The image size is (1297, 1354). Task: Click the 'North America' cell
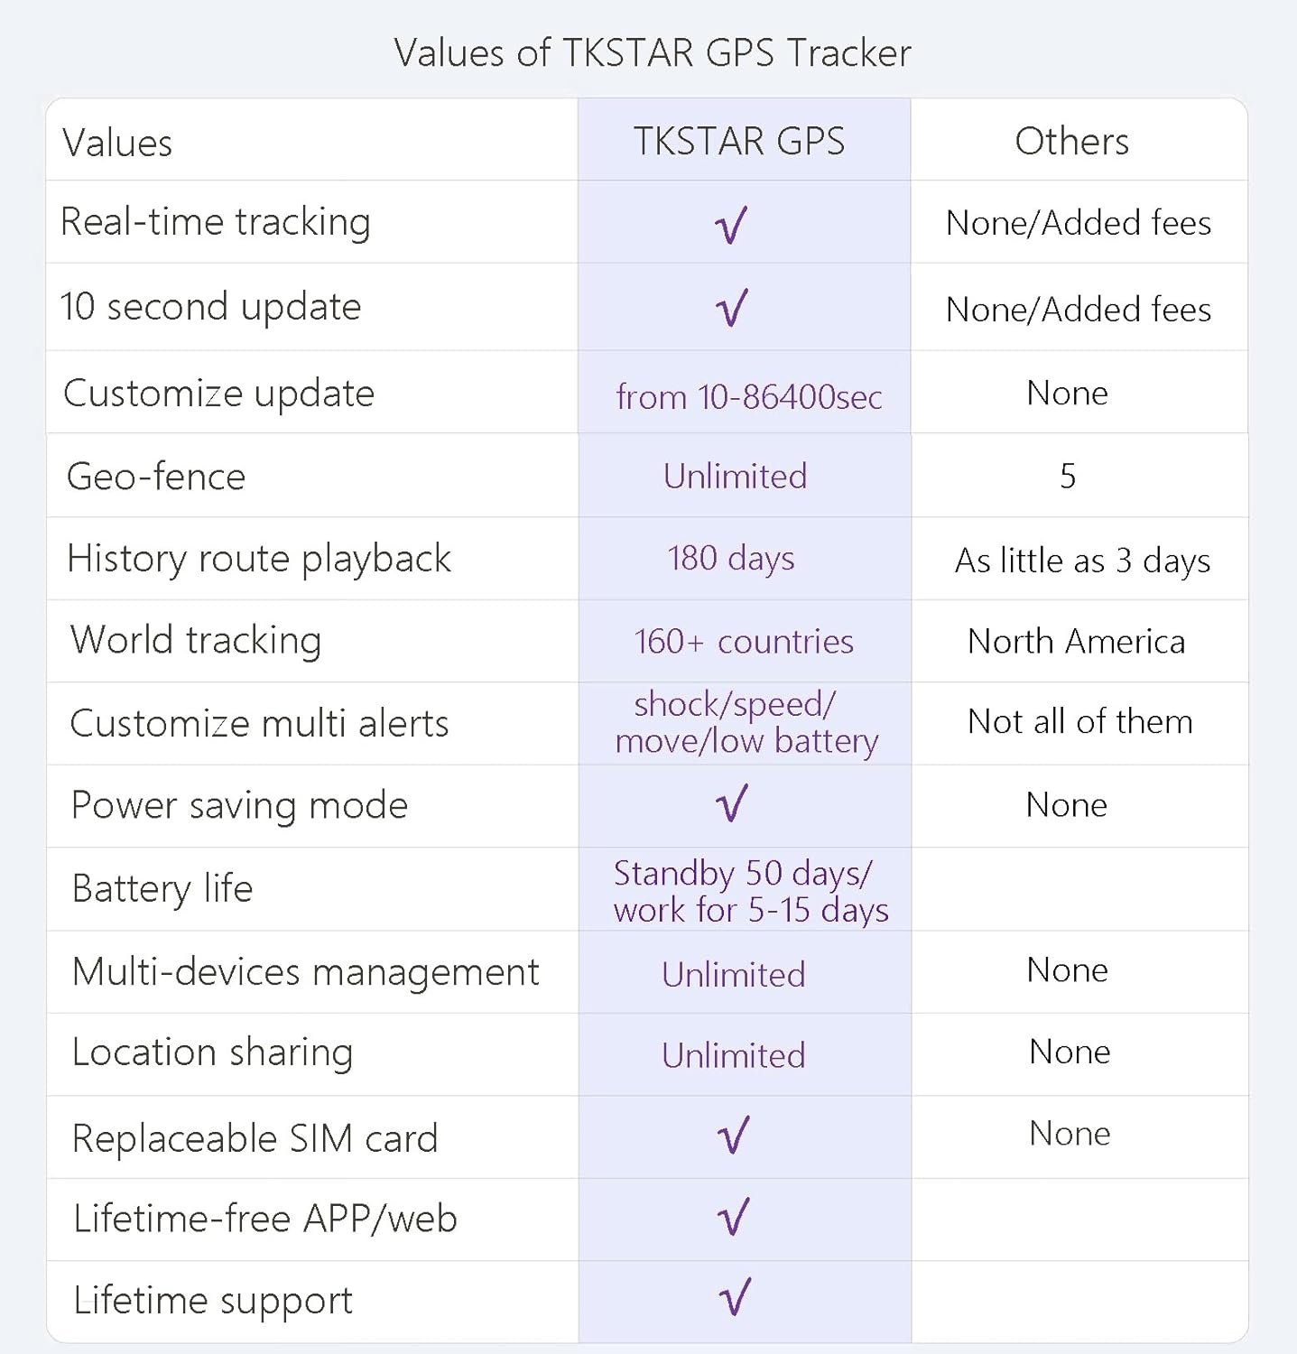coord(1076,642)
